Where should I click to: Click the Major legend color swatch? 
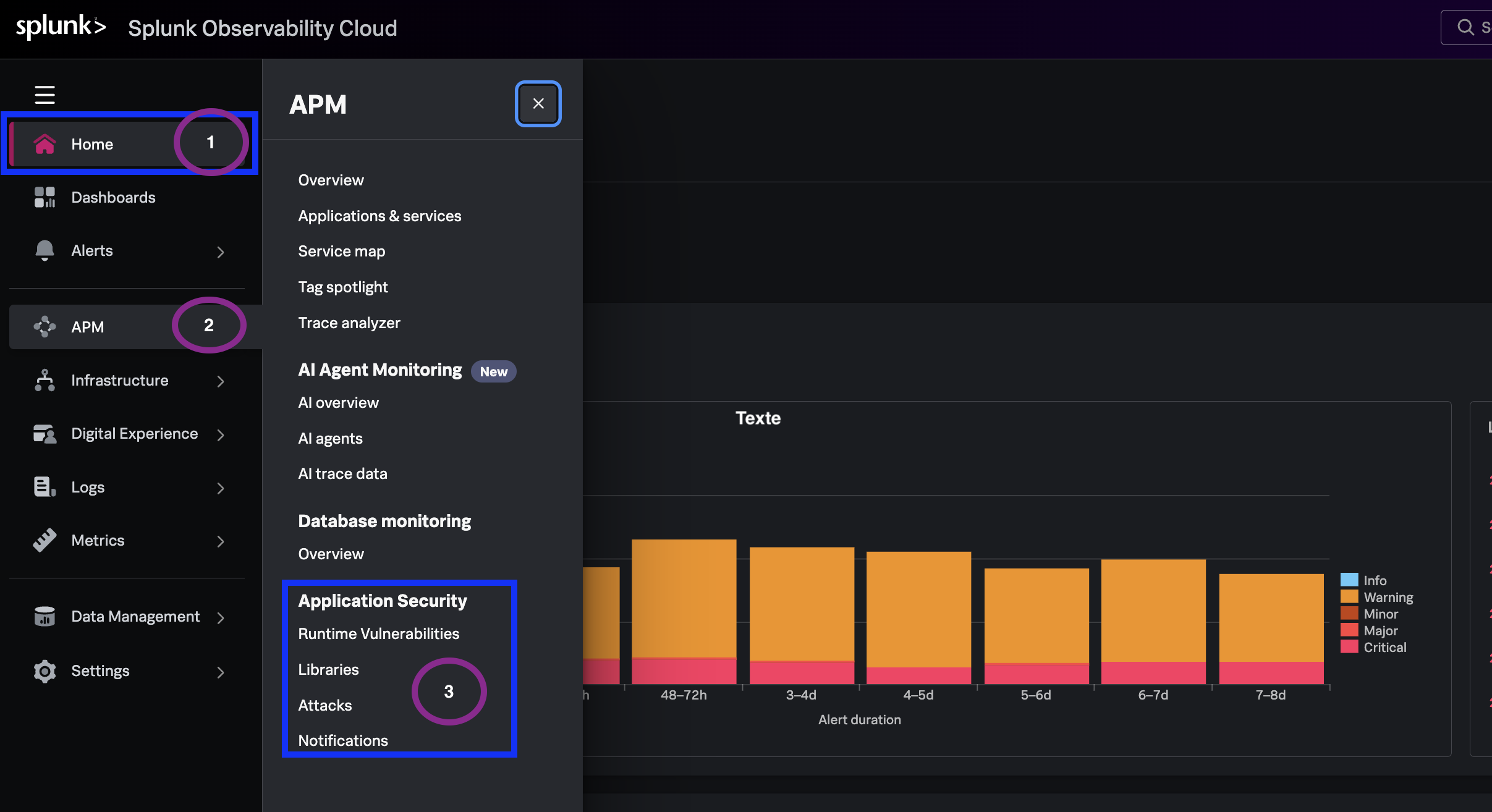(x=1349, y=630)
